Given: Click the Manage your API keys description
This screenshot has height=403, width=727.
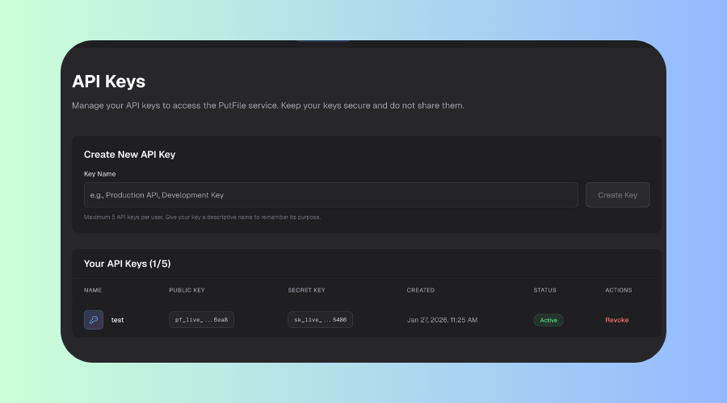Looking at the screenshot, I should pyautogui.click(x=268, y=106).
